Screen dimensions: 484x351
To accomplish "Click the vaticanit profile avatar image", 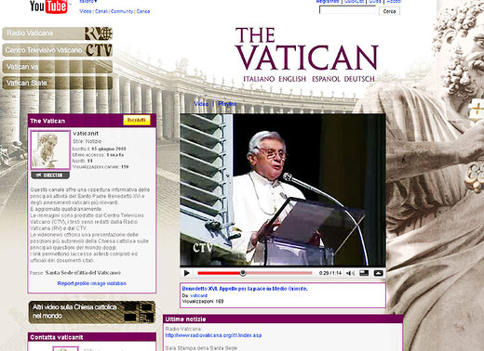I will (50, 149).
